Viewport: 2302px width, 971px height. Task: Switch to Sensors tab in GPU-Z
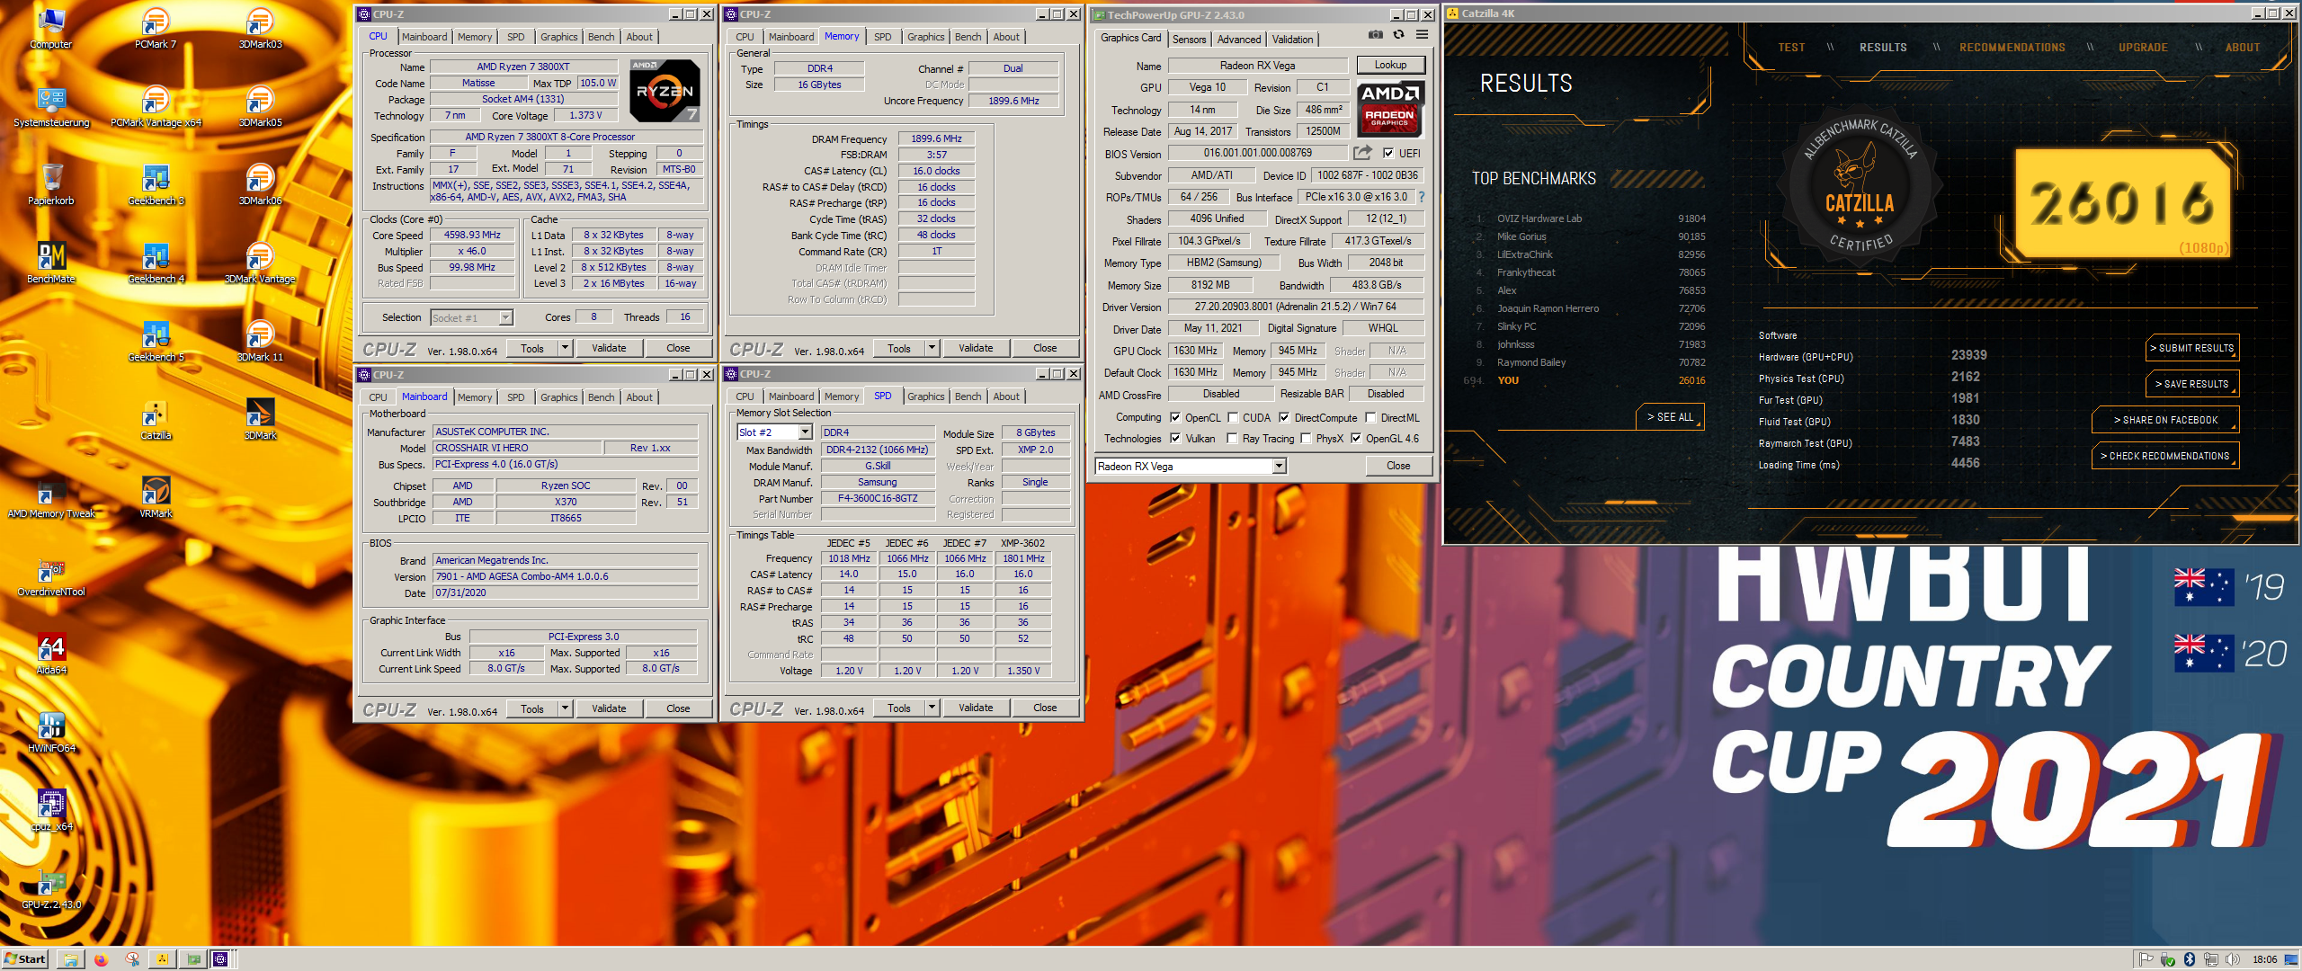[1189, 40]
